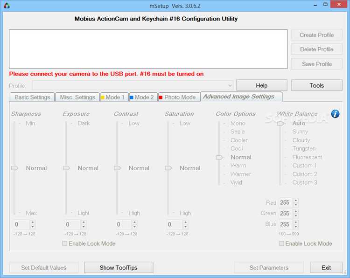Click the mSetup app icon in title bar

pyautogui.click(x=7, y=6)
